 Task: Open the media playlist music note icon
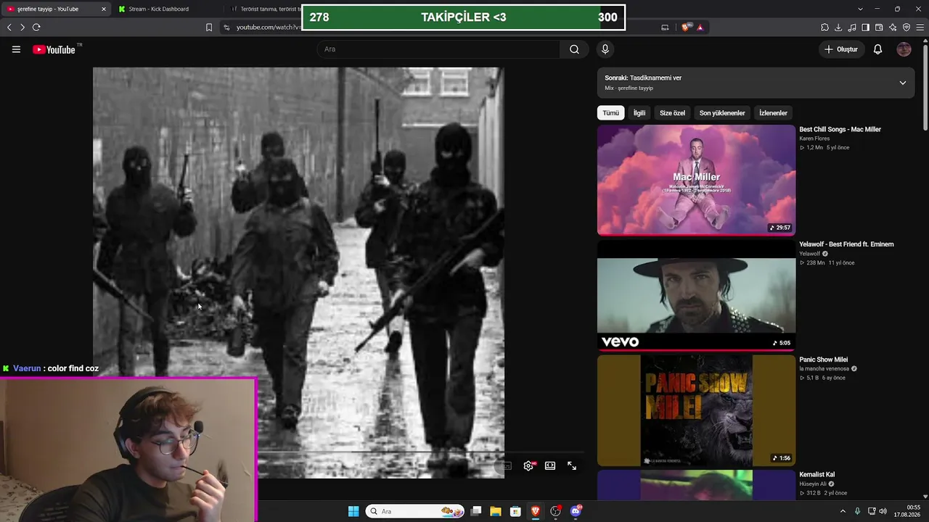[852, 28]
